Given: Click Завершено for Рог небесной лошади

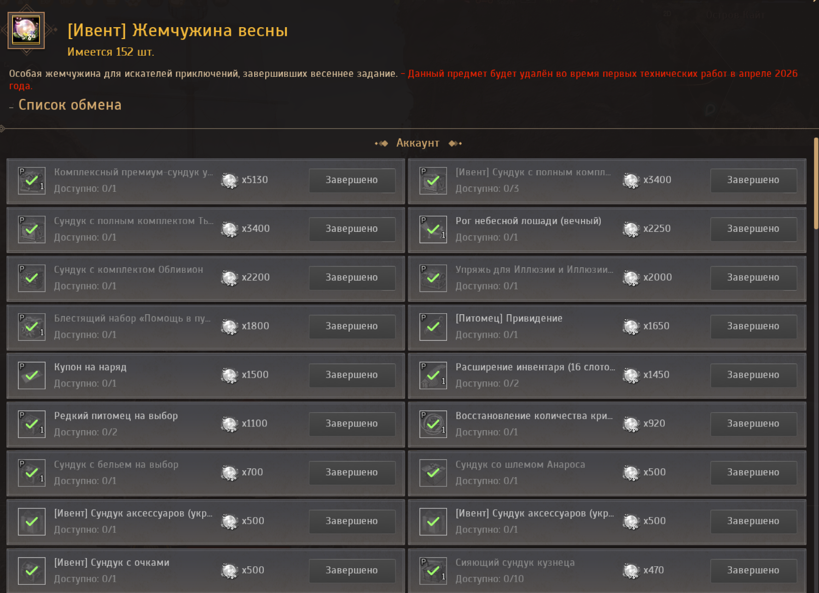Looking at the screenshot, I should (x=753, y=229).
